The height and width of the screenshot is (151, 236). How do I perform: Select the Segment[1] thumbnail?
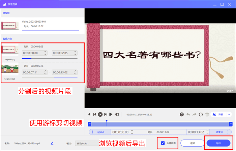pos(10,50)
